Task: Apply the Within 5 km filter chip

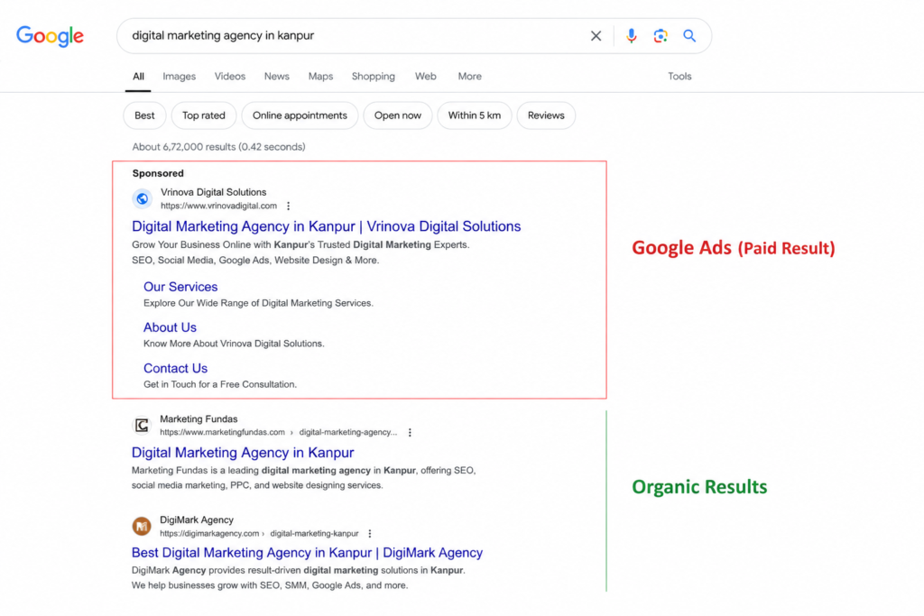Action: click(x=475, y=115)
